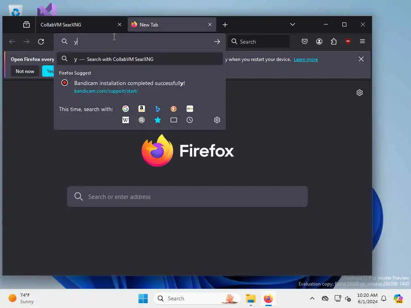Search this time with the grey SearXNG engine icon
The width and height of the screenshot is (411, 308).
142,120
